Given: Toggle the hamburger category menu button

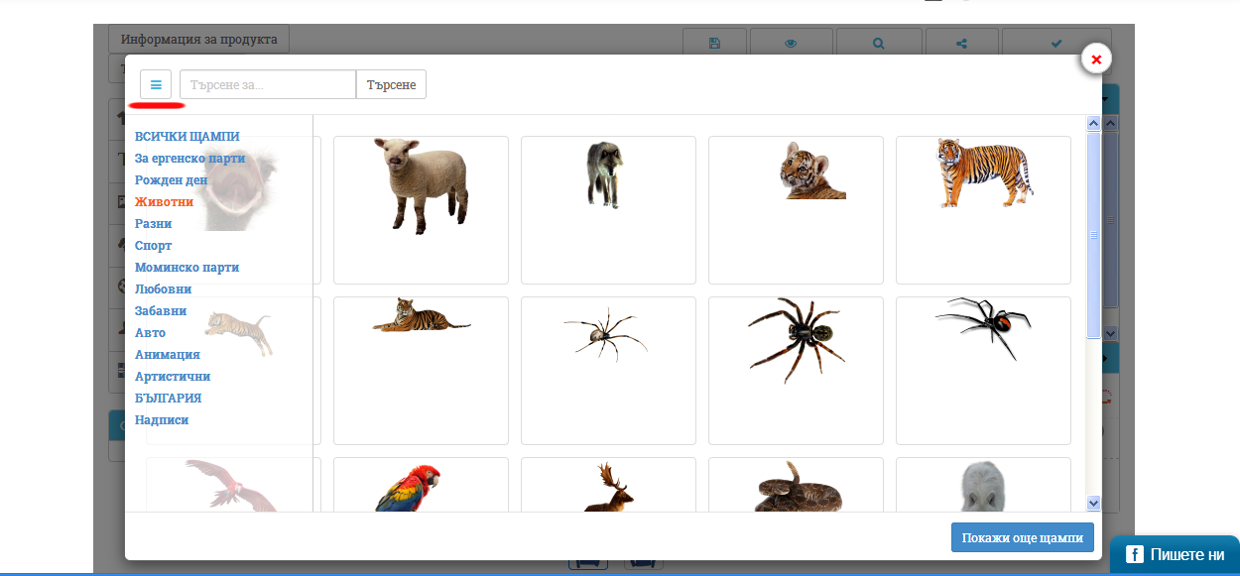Looking at the screenshot, I should tap(156, 84).
